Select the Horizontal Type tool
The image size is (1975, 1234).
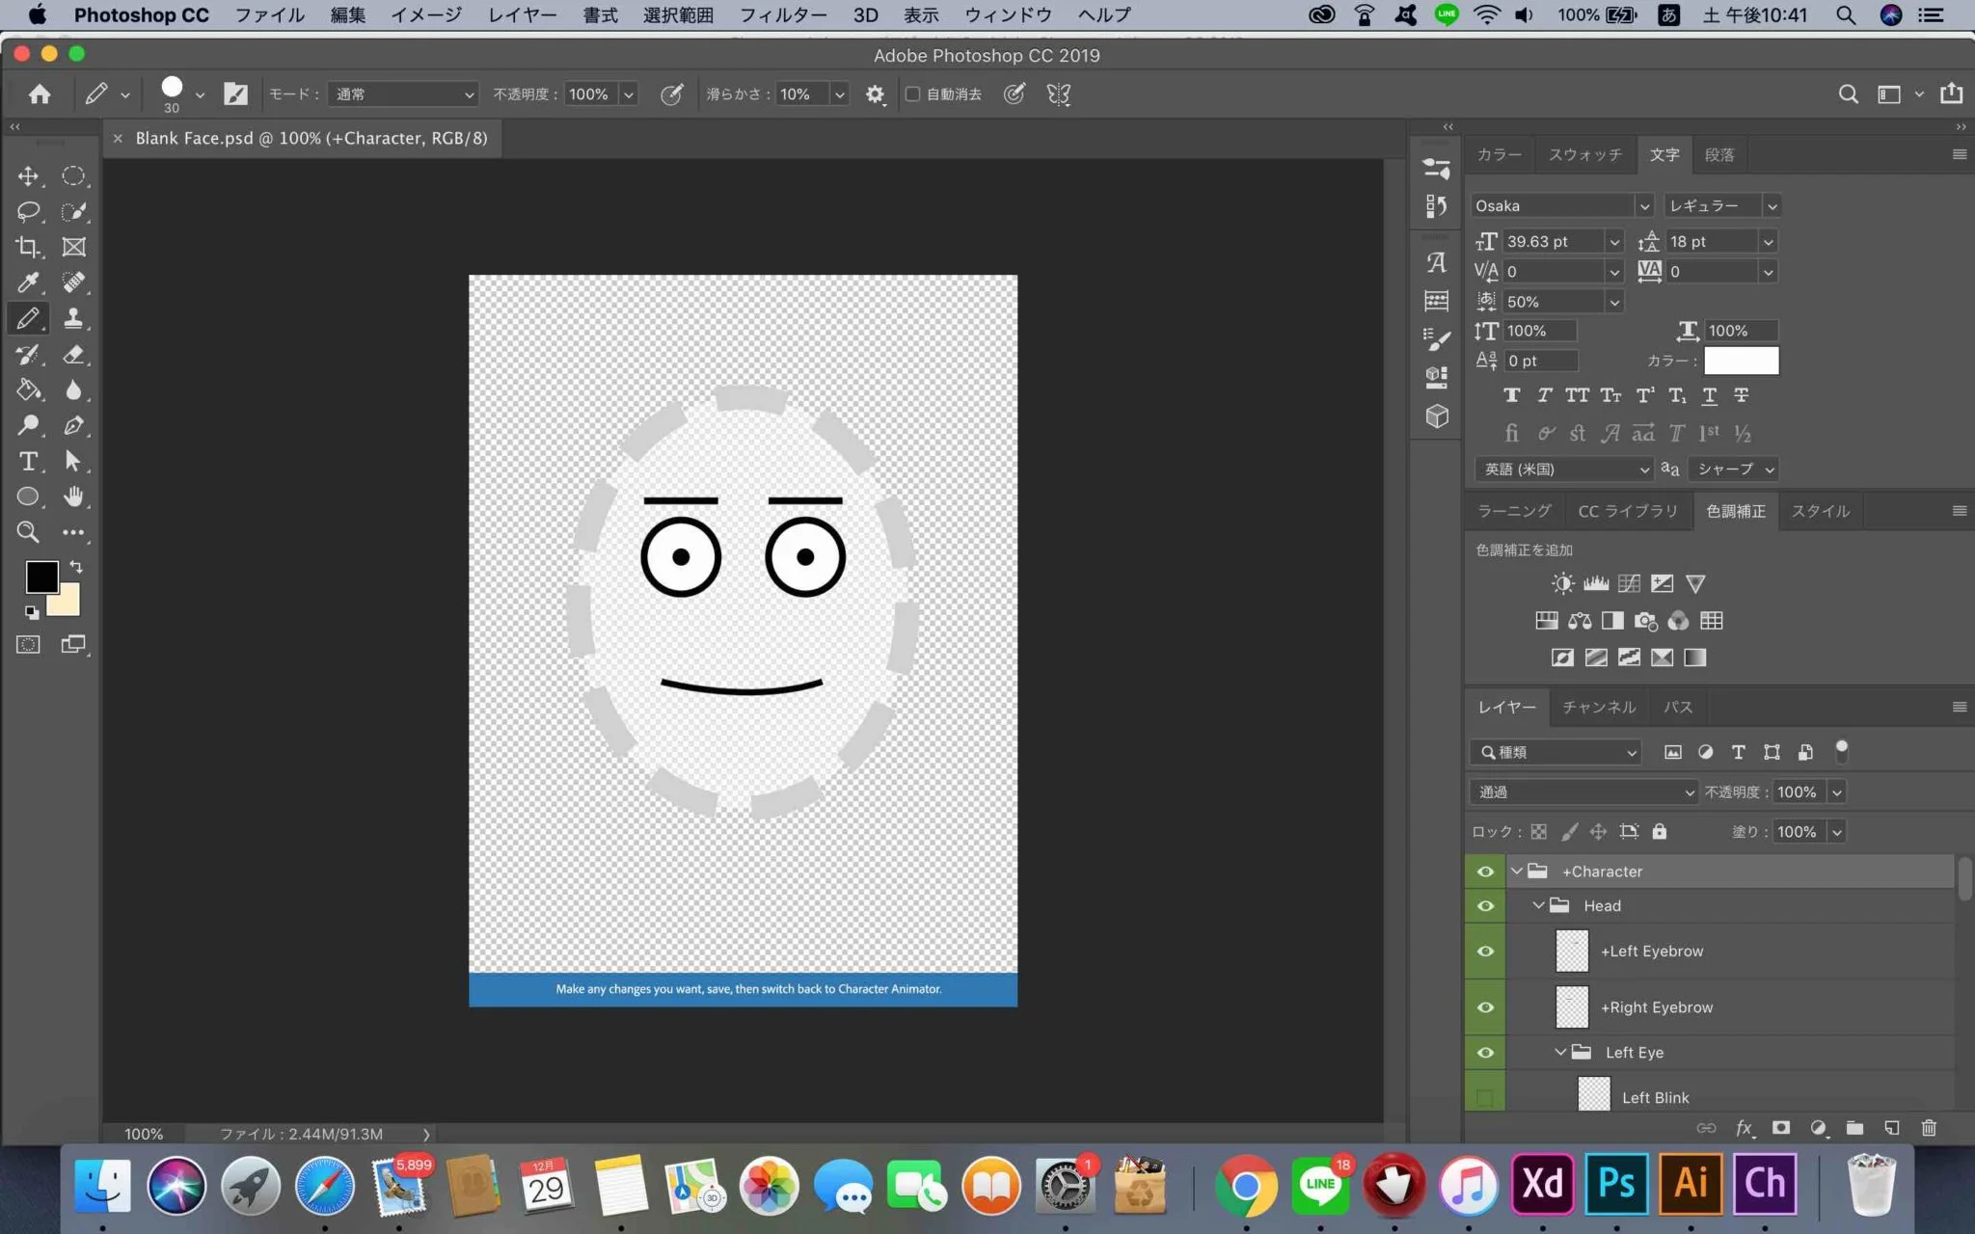pos(28,461)
